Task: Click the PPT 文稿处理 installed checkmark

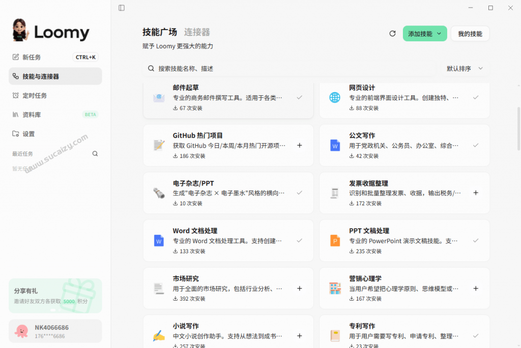Action: click(x=476, y=240)
